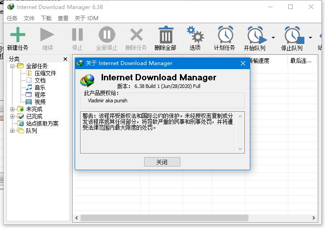
Task: Click right arrow of horizontal scrollbar
Action: pos(314,218)
